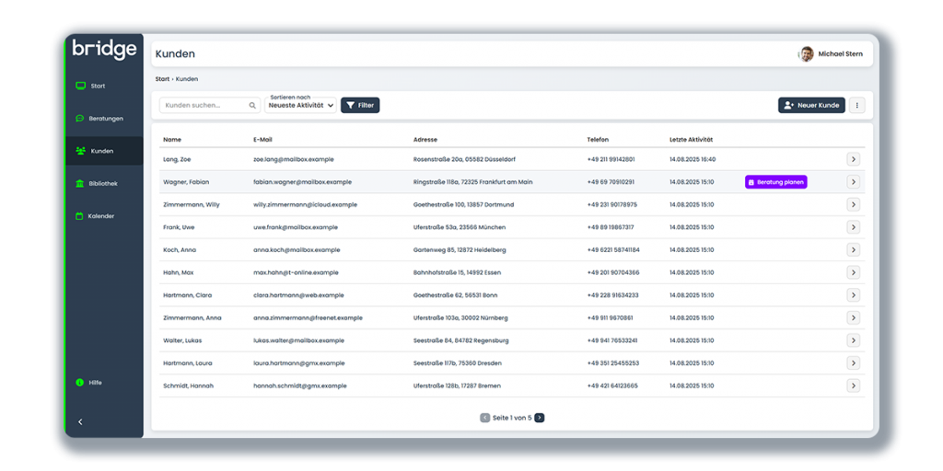Select Kunden in the sidebar menu
943x471 pixels.
[x=101, y=151]
